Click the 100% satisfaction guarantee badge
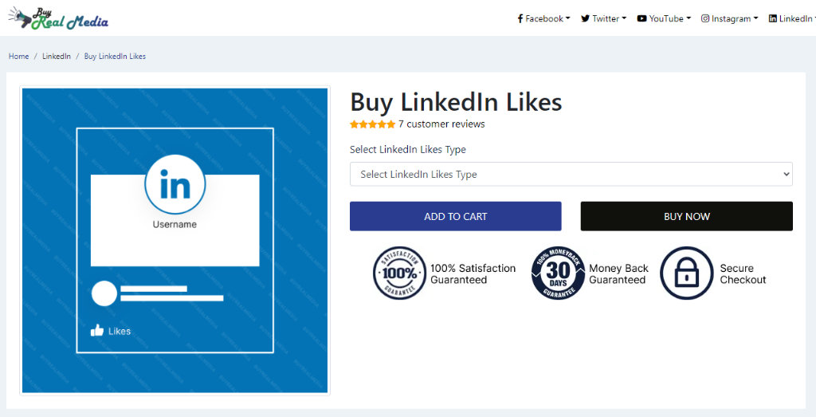The image size is (816, 417). 400,273
